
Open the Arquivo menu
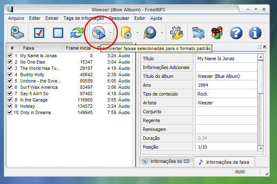click(16, 18)
